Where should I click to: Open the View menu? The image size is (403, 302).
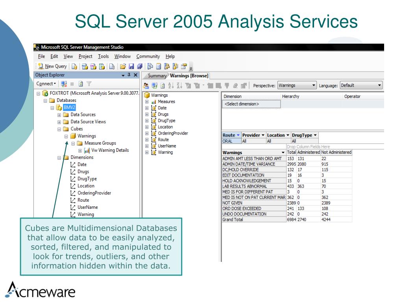coord(68,56)
